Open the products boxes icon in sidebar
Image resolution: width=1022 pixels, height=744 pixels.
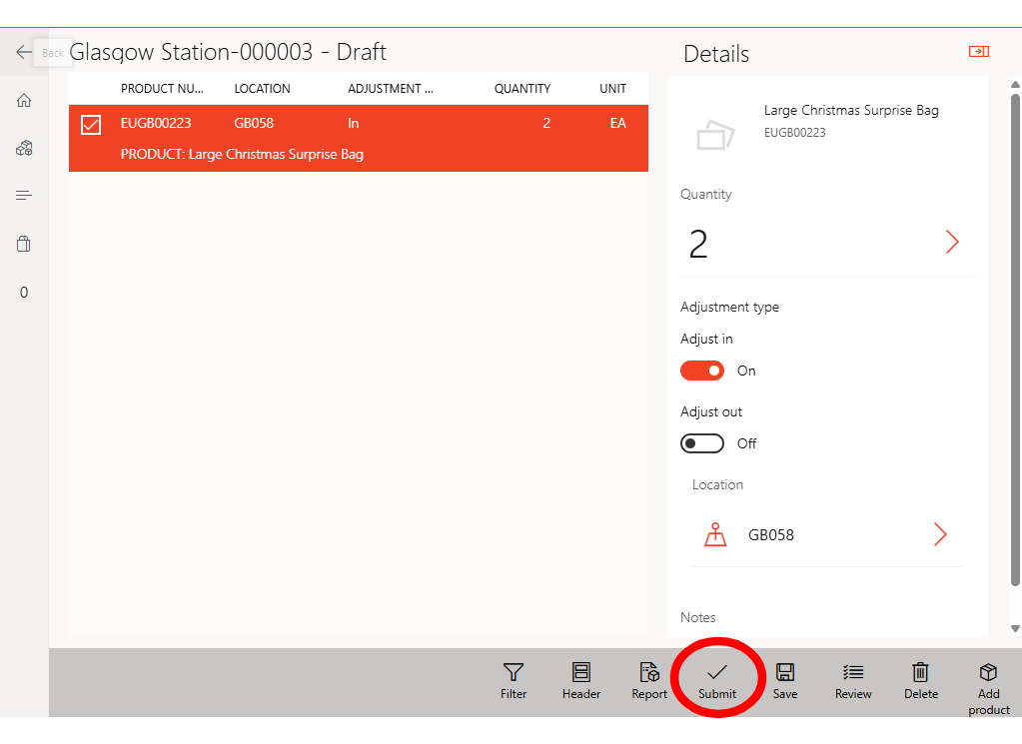pyautogui.click(x=24, y=148)
